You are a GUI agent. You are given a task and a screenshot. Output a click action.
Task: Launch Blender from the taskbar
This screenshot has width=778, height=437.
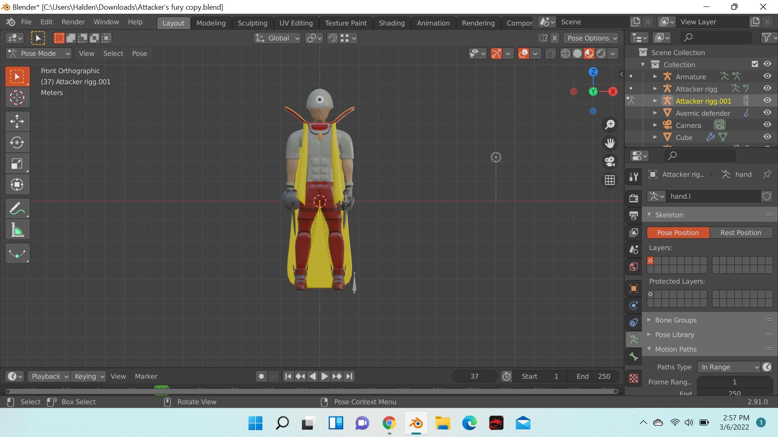click(x=416, y=423)
